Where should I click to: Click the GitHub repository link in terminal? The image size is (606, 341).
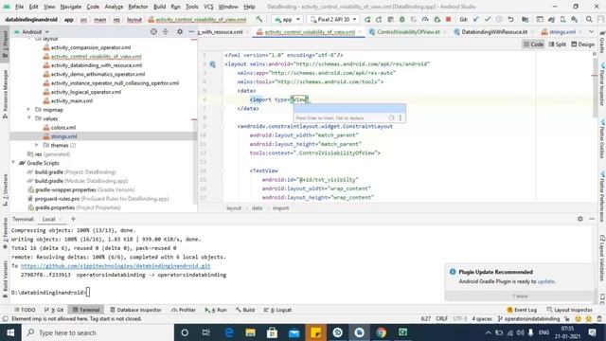116,265
